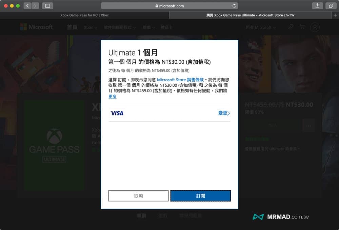Open Microsoft Store 銷售條款 link
Image resolution: width=339 pixels, height=230 pixels.
click(x=180, y=80)
